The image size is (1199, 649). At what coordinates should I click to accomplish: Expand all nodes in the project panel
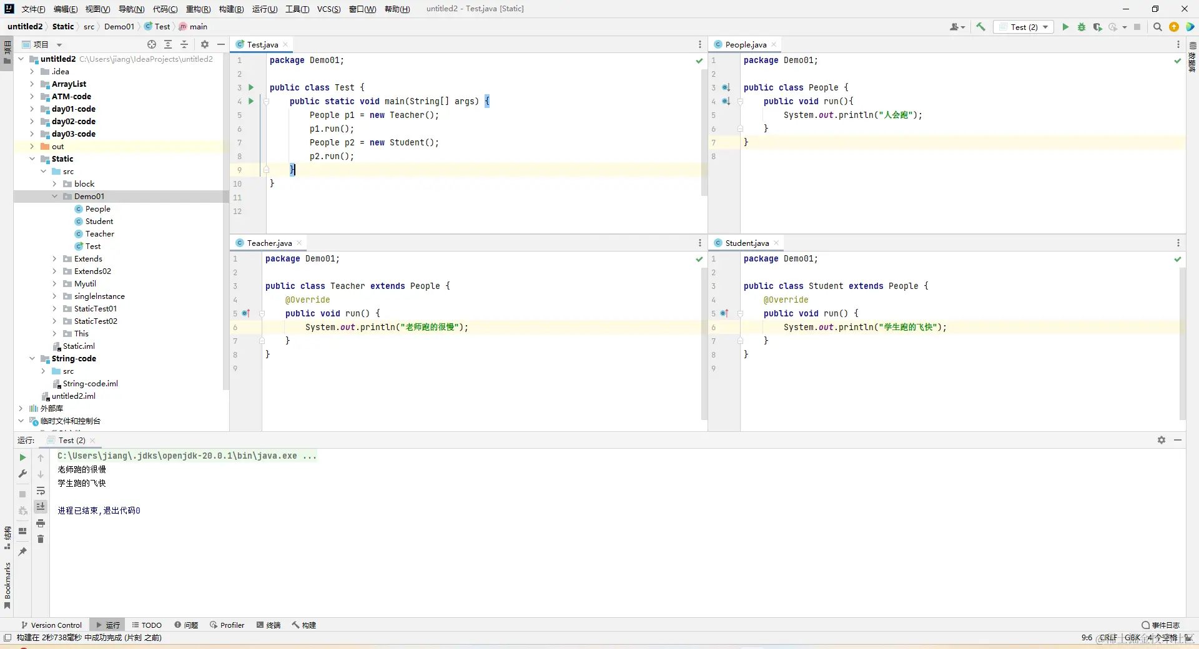[168, 44]
